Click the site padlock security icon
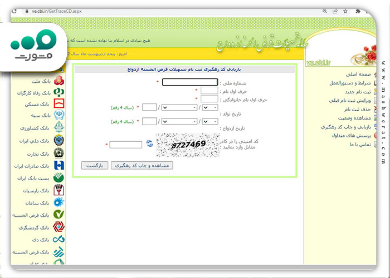 point(26,11)
